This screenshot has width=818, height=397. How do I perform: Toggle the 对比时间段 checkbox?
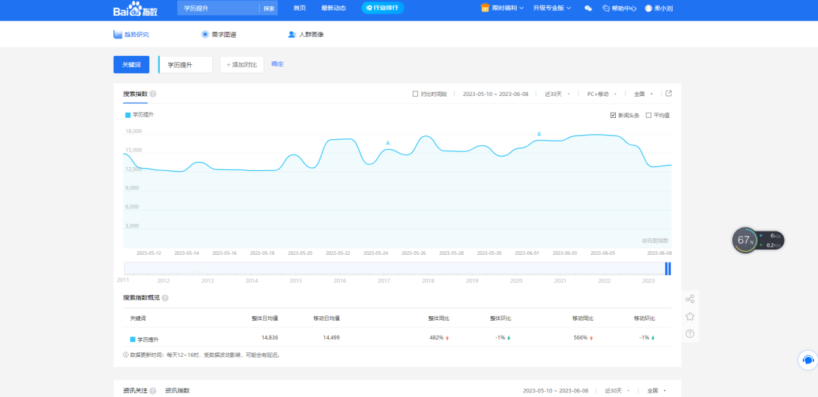pyautogui.click(x=415, y=95)
